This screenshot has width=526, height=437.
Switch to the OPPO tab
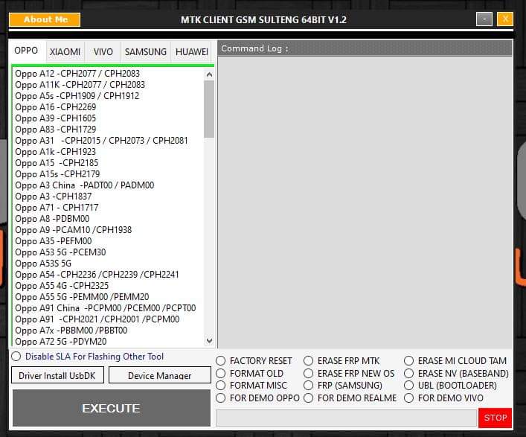[26, 51]
